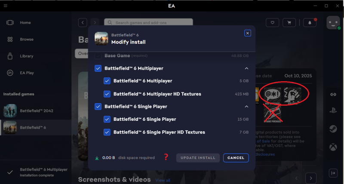Collapse the Battlefield 6 Single Player section
The image size is (344, 184).
coord(246,107)
